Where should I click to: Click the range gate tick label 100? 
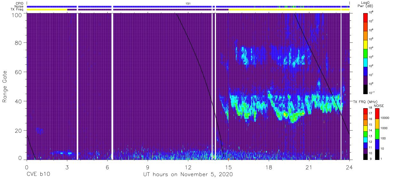pos(16,15)
